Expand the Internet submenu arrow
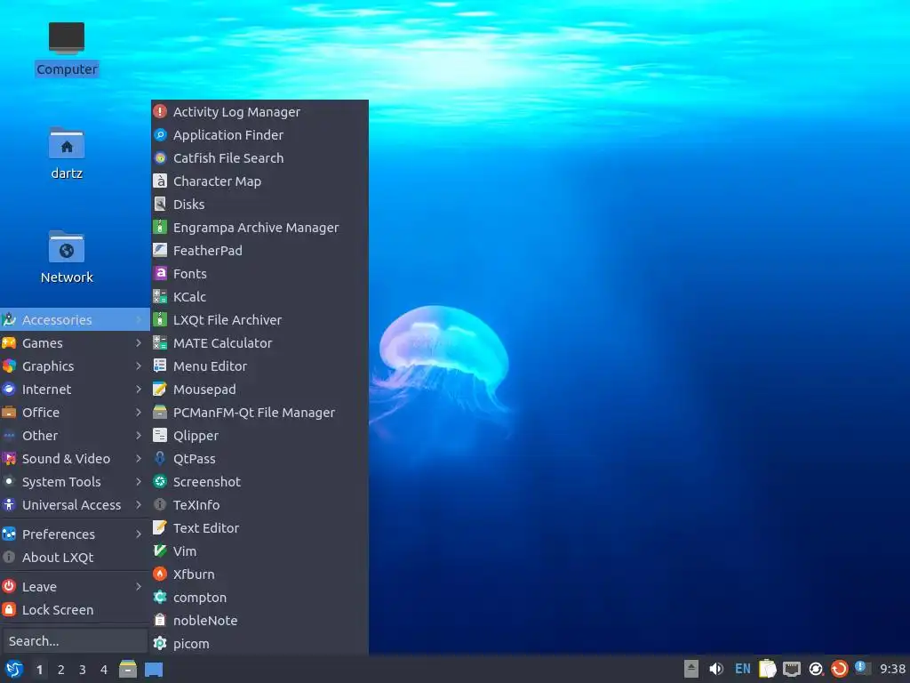The height and width of the screenshot is (683, 910). coord(139,390)
